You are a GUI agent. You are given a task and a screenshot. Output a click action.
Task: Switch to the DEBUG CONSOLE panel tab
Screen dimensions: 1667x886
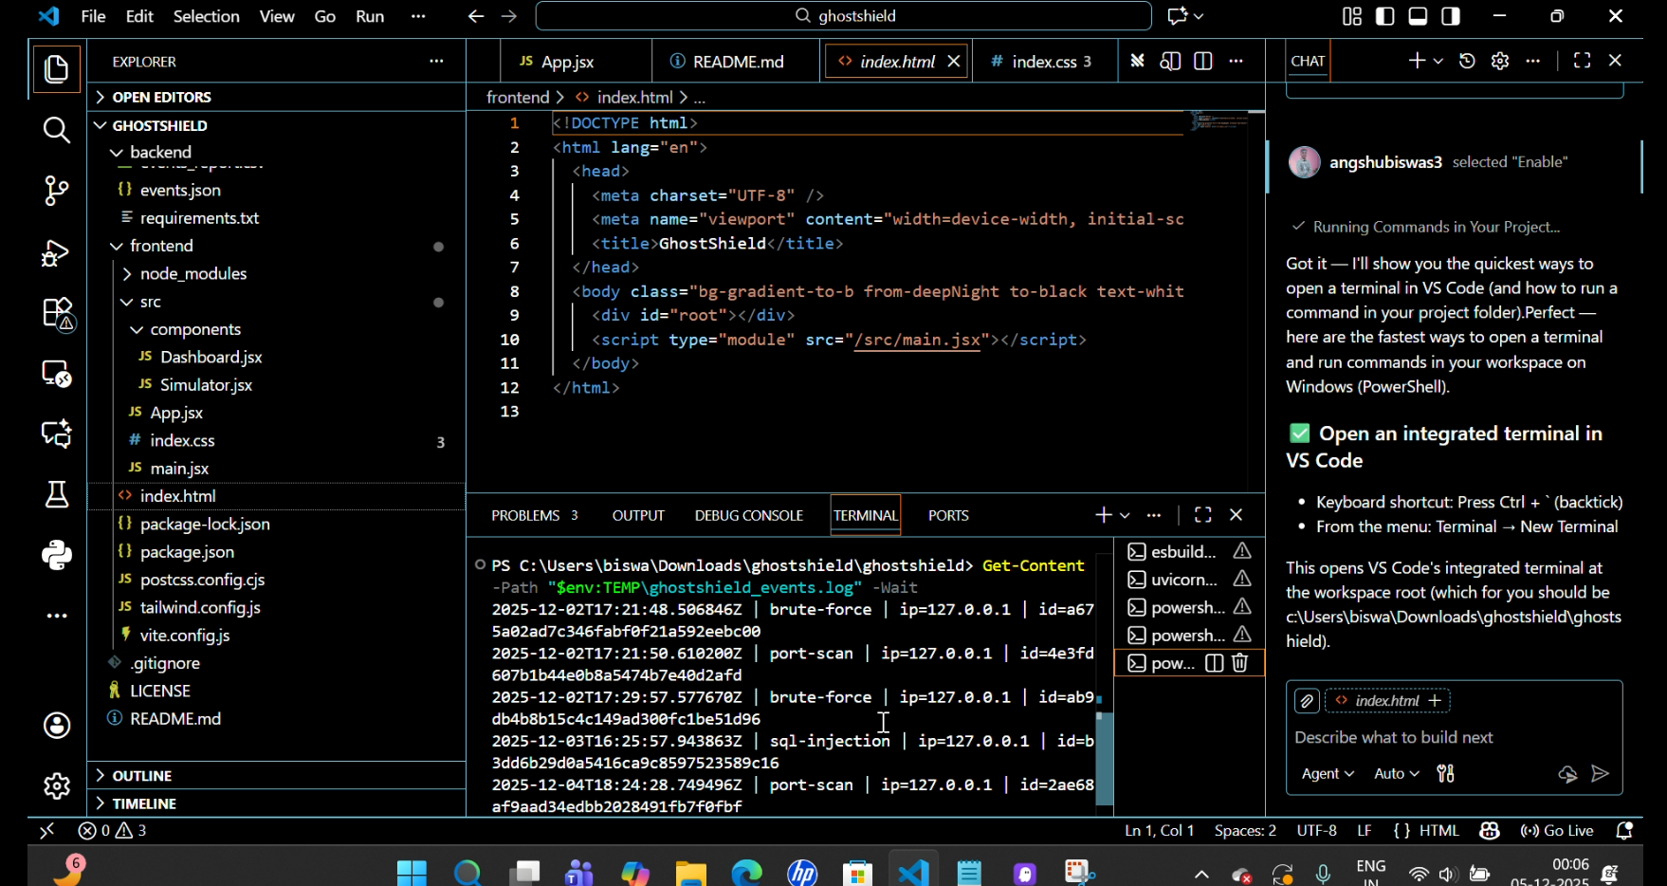pos(748,515)
